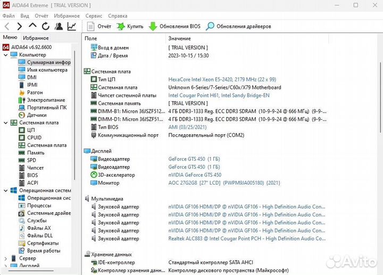
Task: Click the nVIDIA GeForce GTS 450 link
Action: point(195,175)
